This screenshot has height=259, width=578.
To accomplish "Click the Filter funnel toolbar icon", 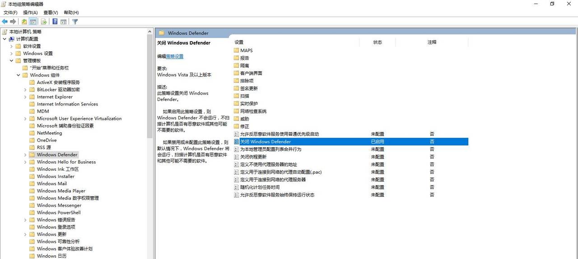I will [75, 22].
